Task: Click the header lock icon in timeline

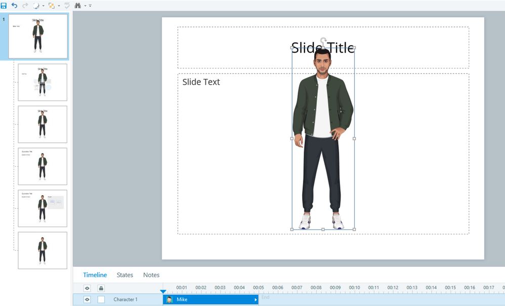Action: point(101,288)
